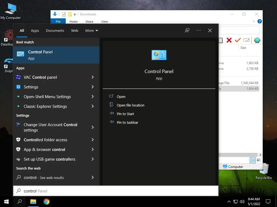Screen dimensions: 277x207
Task: Expand Set up USB game controllers arrow
Action: tap(93, 159)
